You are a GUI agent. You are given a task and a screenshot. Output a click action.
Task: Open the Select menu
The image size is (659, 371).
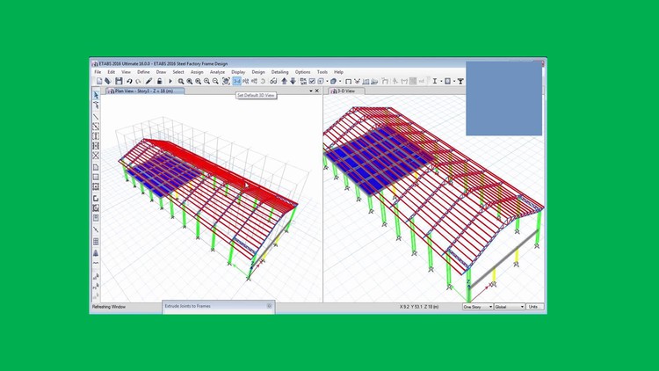click(x=178, y=72)
